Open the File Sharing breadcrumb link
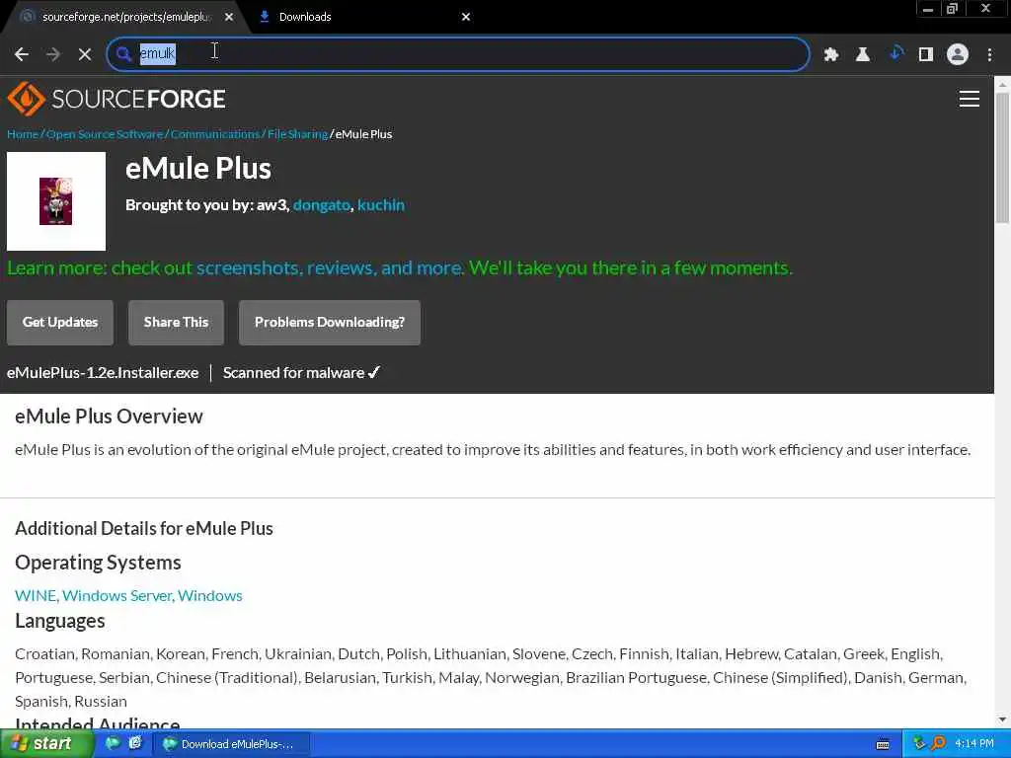Screen dimensions: 1011x758 click(297, 134)
